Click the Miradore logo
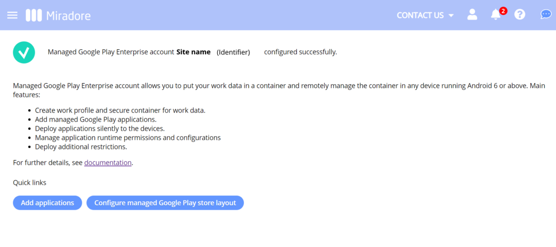The width and height of the screenshot is (556, 247). (58, 15)
